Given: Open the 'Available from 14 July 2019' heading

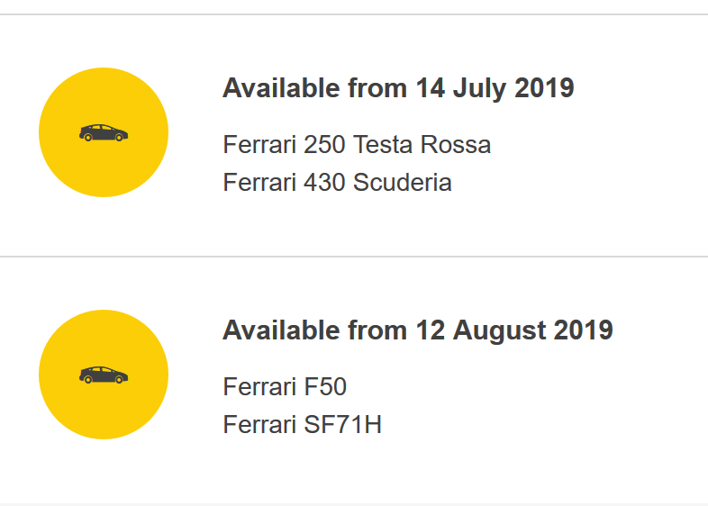Looking at the screenshot, I should 397,88.
